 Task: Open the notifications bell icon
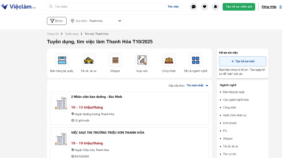tap(215, 7)
